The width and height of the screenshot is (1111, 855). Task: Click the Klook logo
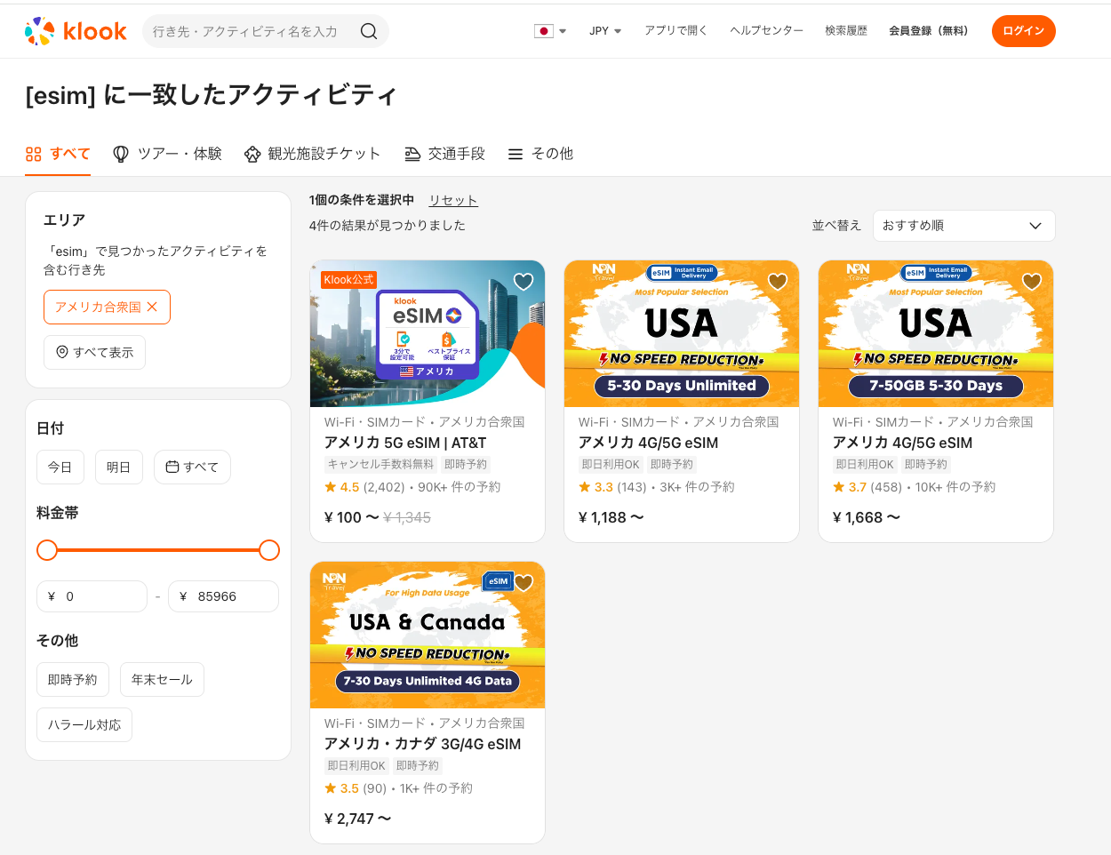76,31
